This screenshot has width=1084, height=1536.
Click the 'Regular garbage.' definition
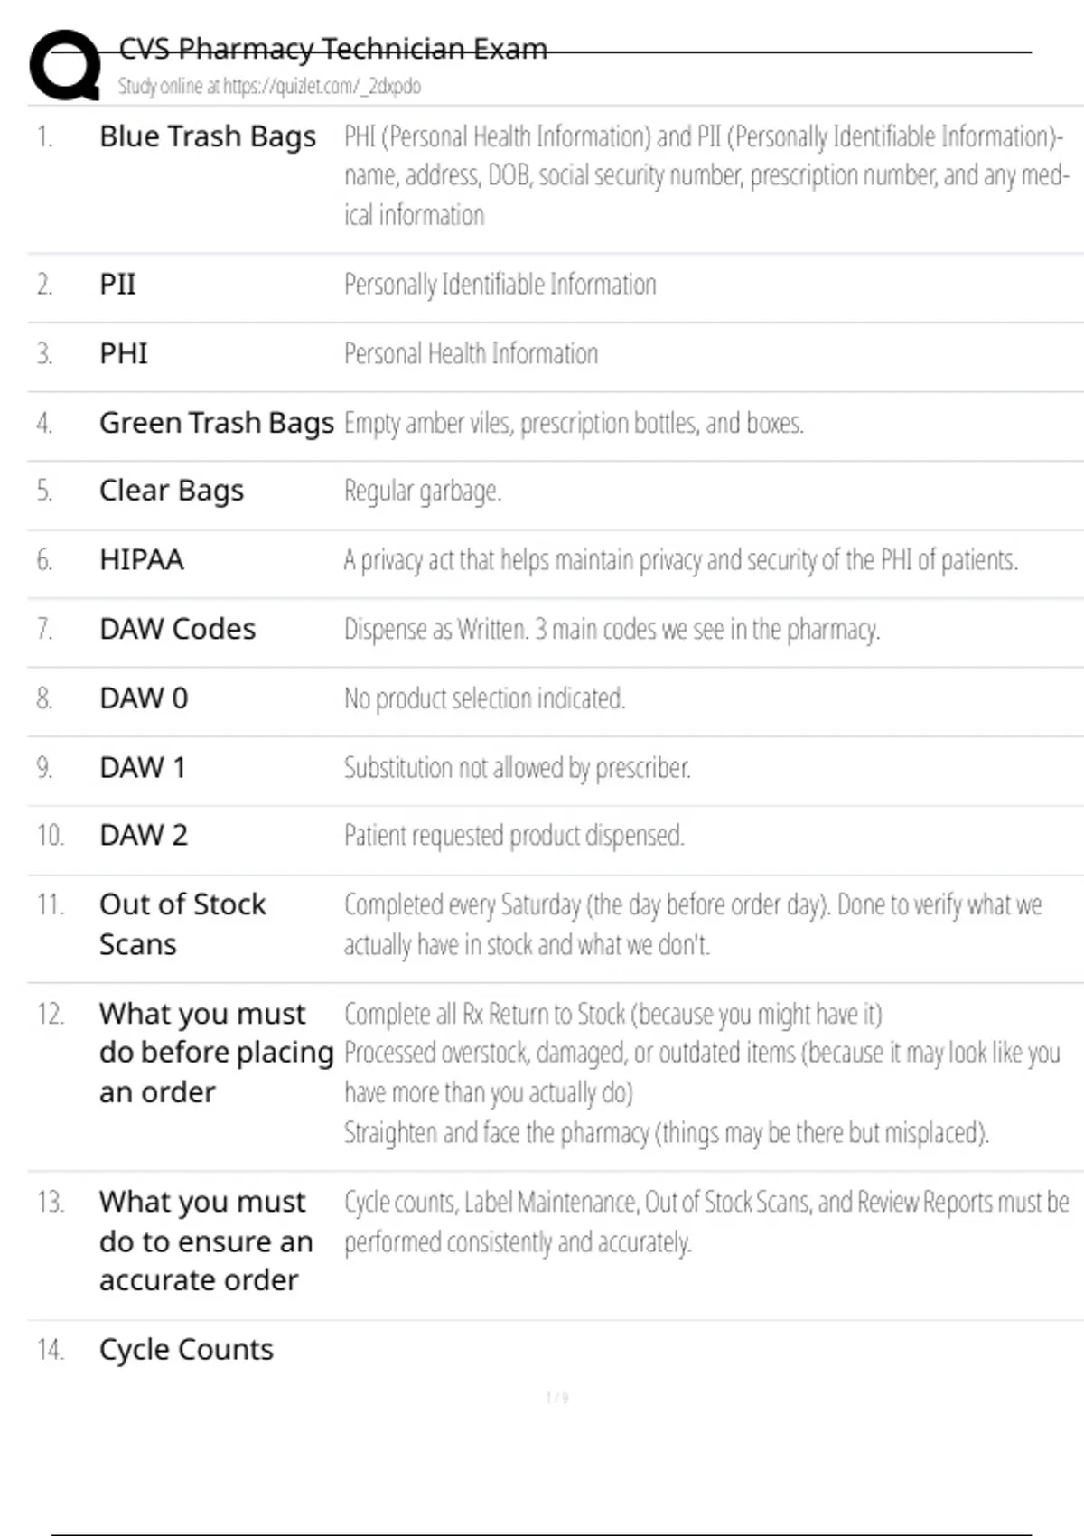point(423,491)
